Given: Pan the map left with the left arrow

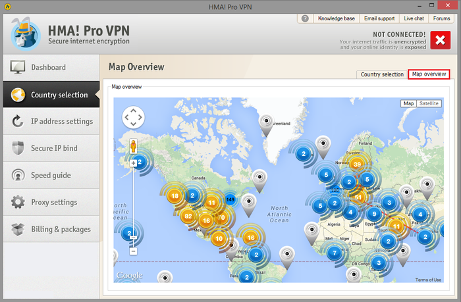Looking at the screenshot, I should (126, 117).
